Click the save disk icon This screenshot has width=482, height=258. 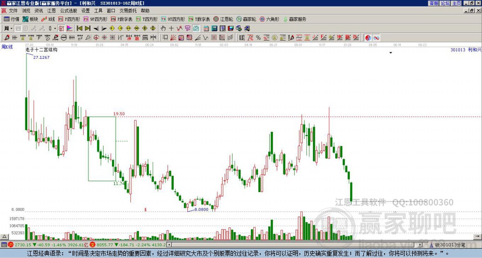231,28
